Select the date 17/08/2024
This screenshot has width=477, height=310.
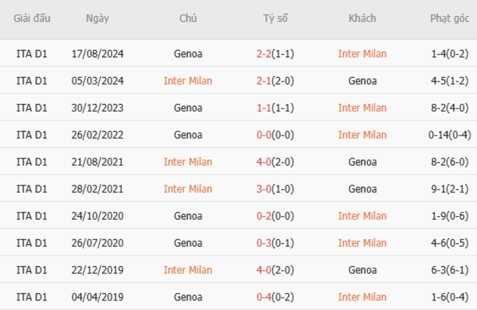coord(97,53)
